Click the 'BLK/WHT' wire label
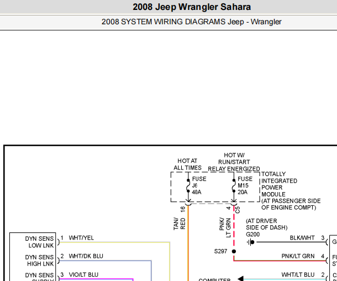Screen dimensions: 337x281 [x=302, y=238]
